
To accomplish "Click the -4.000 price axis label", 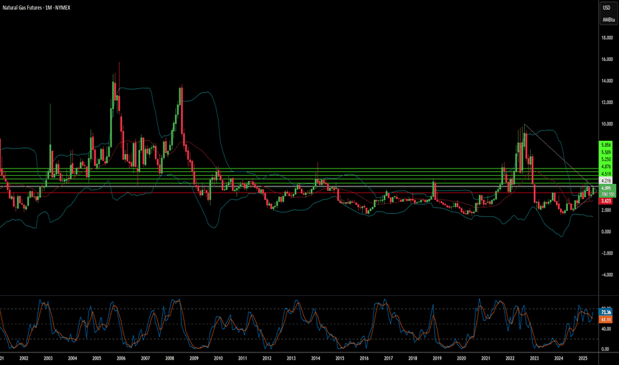I will [x=607, y=275].
